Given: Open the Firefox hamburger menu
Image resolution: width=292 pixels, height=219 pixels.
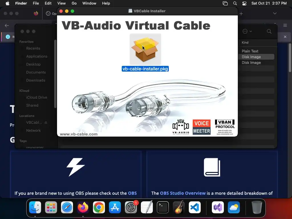Looking at the screenshot, I should tap(285, 25).
